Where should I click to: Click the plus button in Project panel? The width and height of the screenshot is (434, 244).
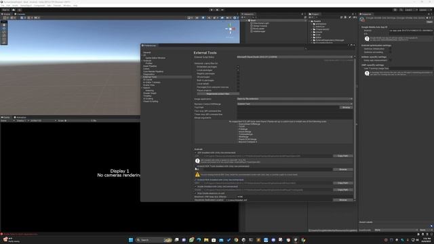tap(311, 17)
